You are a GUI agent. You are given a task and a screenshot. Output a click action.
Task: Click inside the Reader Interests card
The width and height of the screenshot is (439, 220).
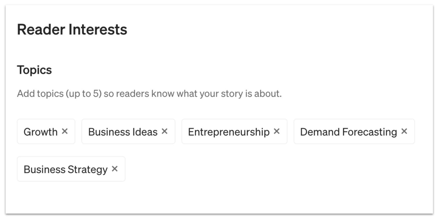pos(219,196)
